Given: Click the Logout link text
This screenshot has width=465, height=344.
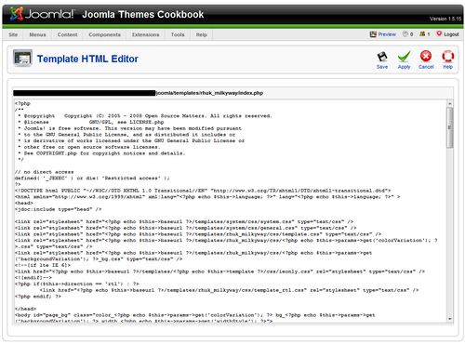Looking at the screenshot, I should pyautogui.click(x=451, y=34).
